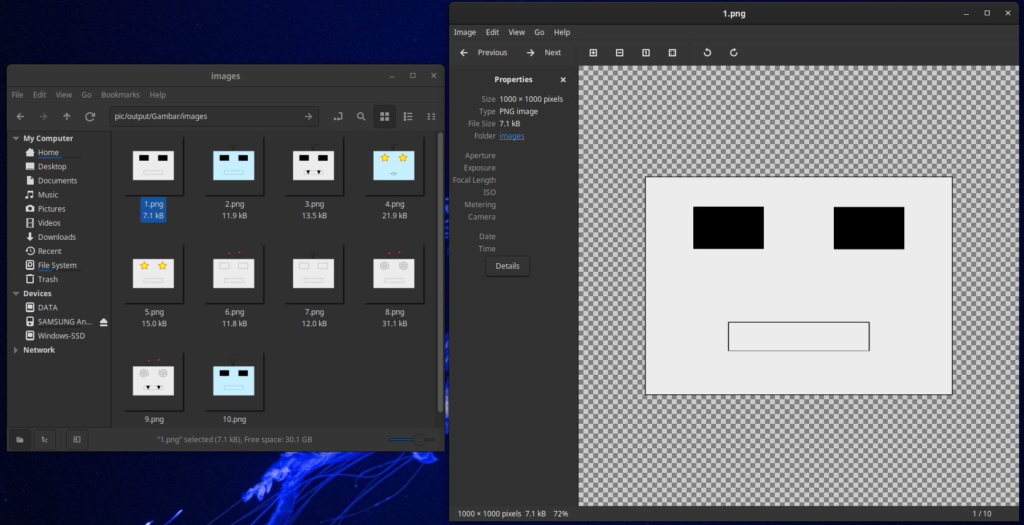Select the 6.png thumbnail
Image resolution: width=1024 pixels, height=525 pixels.
point(234,274)
